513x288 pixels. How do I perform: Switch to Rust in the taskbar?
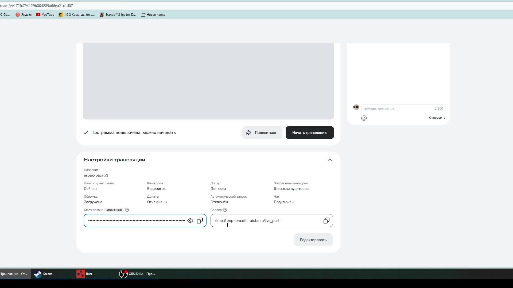(x=85, y=274)
